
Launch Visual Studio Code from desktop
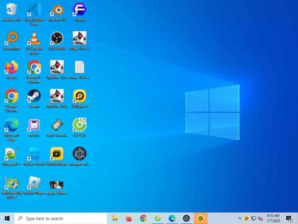34,14
